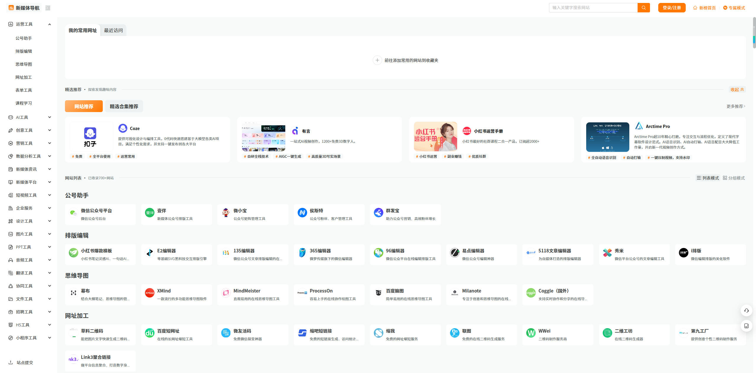The width and height of the screenshot is (756, 373).
Task: Click the 侯斯特 blue icon
Action: [x=302, y=213]
